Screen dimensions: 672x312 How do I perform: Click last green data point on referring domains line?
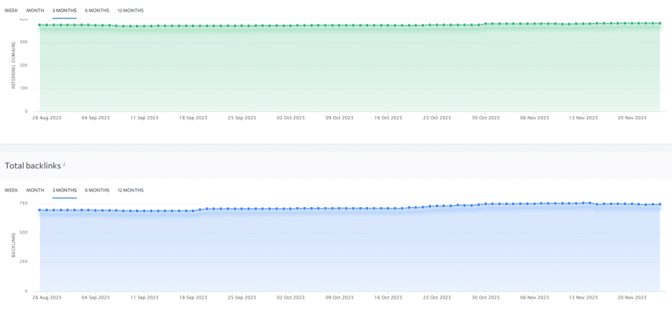(660, 24)
